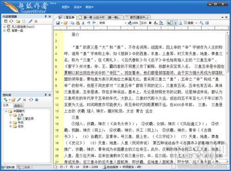
Task: Click the line spacing 20 control
Action: tap(143, 23)
